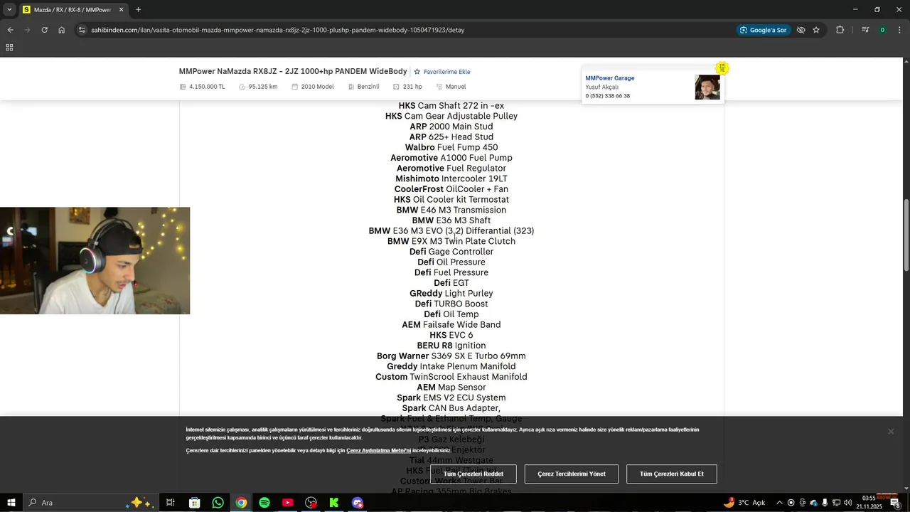Open WhatsApp from the taskbar
This screenshot has height=512, width=910.
pos(218,502)
